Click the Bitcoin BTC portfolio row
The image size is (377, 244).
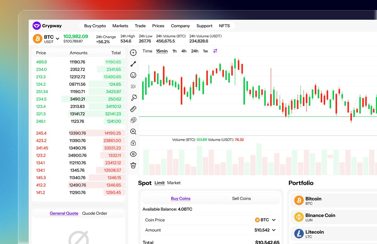(334, 201)
